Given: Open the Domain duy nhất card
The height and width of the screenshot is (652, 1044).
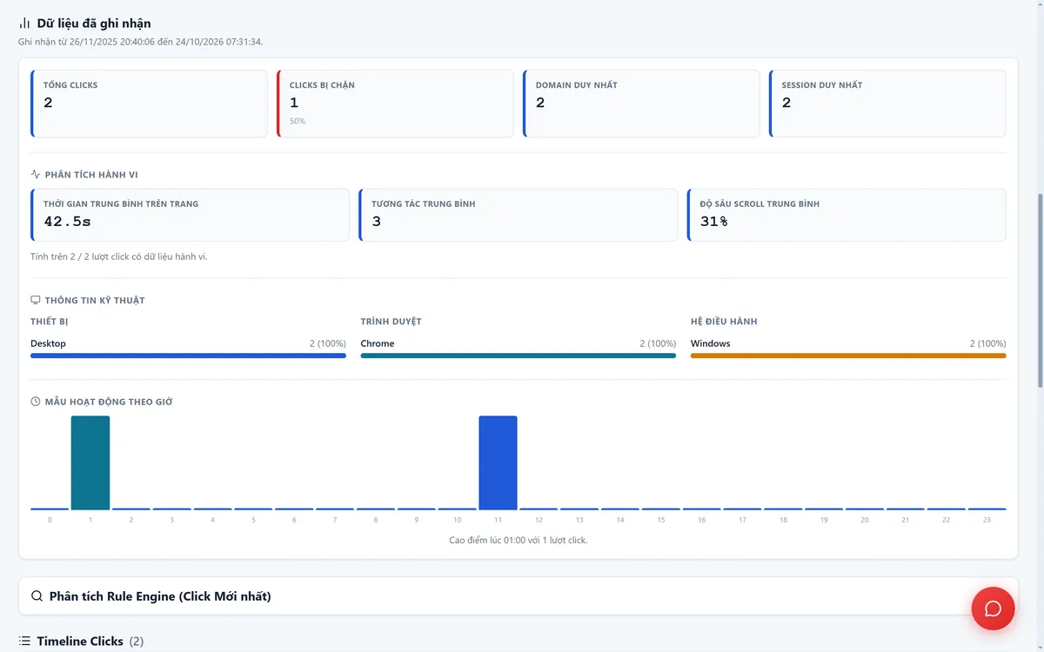Looking at the screenshot, I should (641, 103).
